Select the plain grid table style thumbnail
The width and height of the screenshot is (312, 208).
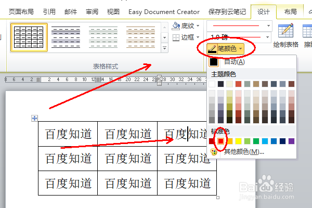pos(29,37)
